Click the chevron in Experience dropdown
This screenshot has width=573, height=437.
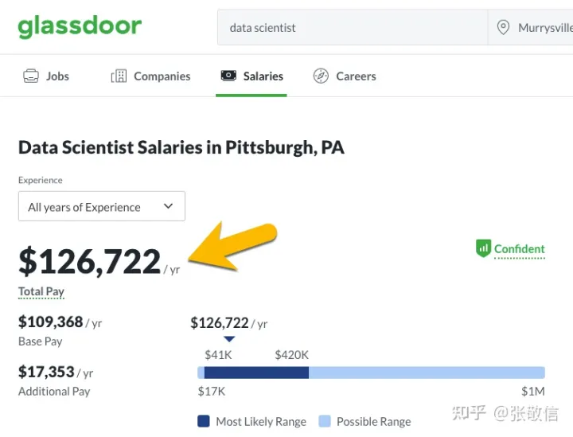(168, 206)
